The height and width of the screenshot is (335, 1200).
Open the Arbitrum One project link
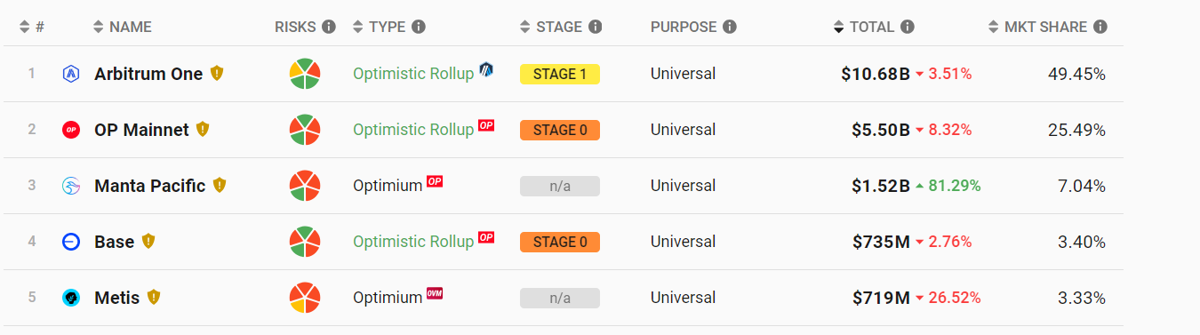[x=148, y=74]
